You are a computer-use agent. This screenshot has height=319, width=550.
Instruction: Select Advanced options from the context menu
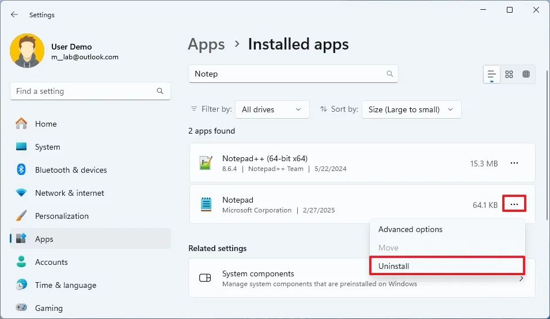pos(447,229)
